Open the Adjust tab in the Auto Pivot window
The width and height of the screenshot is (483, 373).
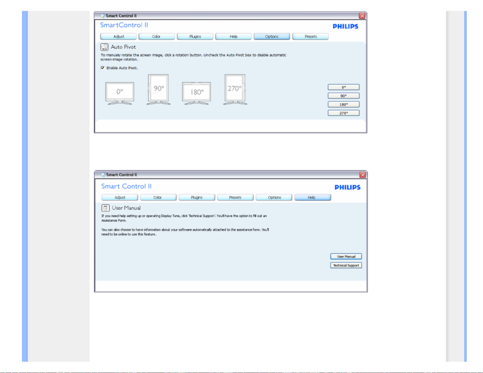(x=119, y=37)
